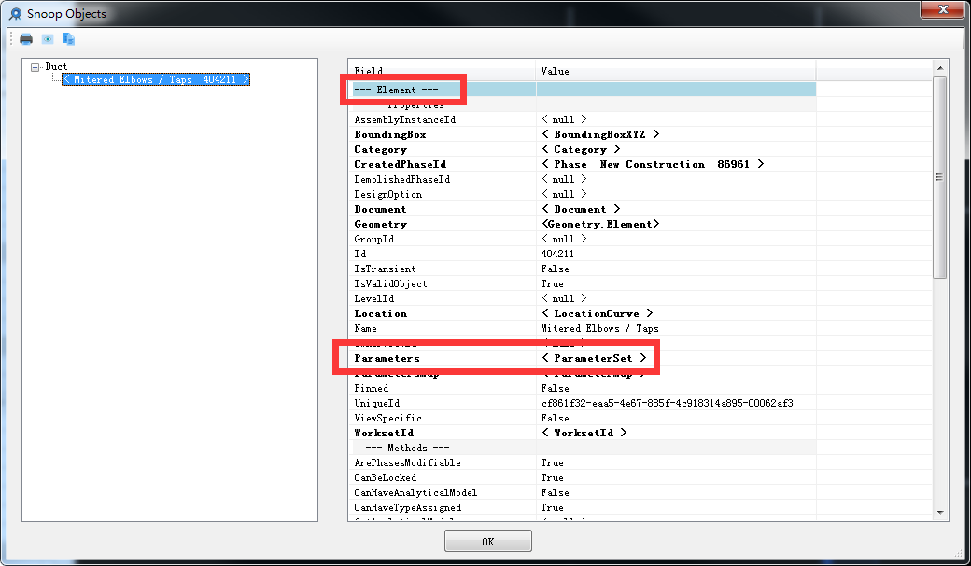Select the IsValidObject row
971x566 pixels.
pos(582,283)
